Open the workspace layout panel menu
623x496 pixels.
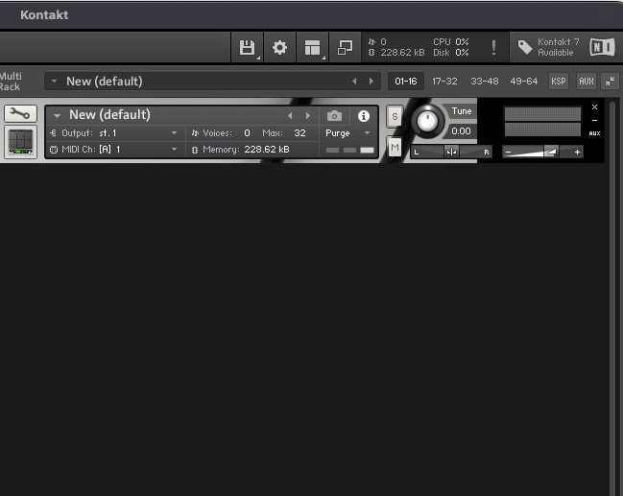coord(312,47)
